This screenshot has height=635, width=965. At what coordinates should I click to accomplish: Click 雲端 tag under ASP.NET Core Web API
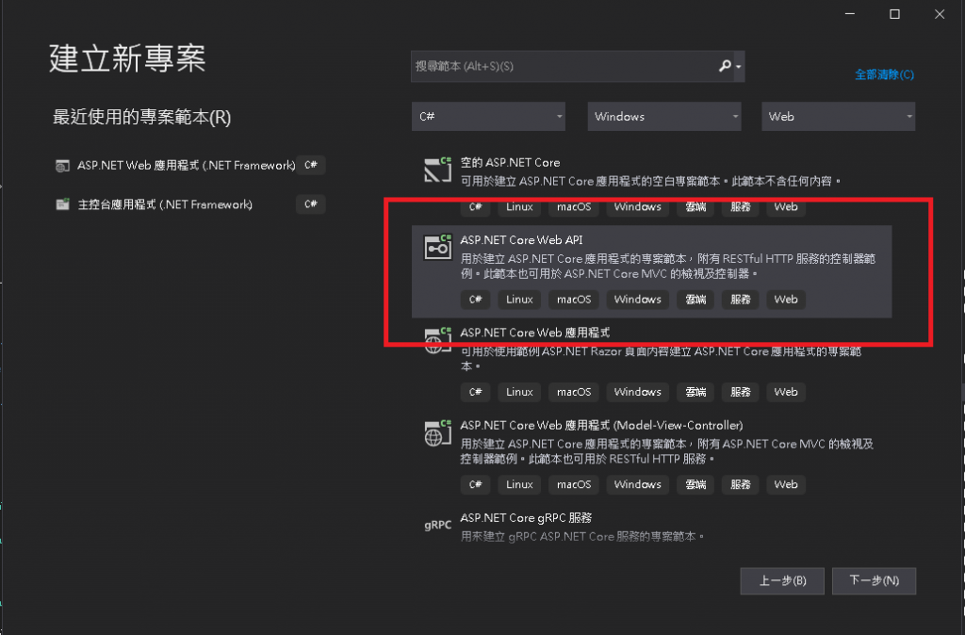(695, 299)
